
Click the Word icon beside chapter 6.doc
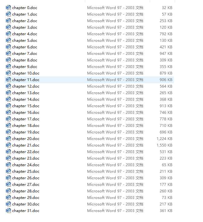(8, 47)
